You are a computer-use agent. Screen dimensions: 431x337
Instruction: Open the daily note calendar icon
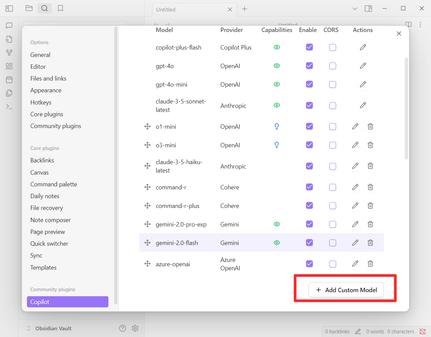pos(9,80)
